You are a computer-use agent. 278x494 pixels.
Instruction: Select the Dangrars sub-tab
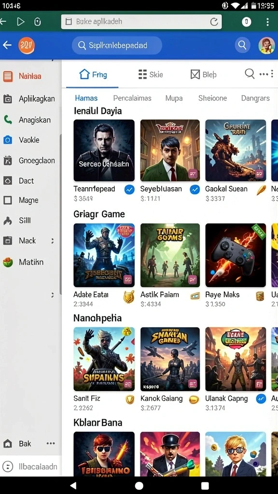(255, 98)
